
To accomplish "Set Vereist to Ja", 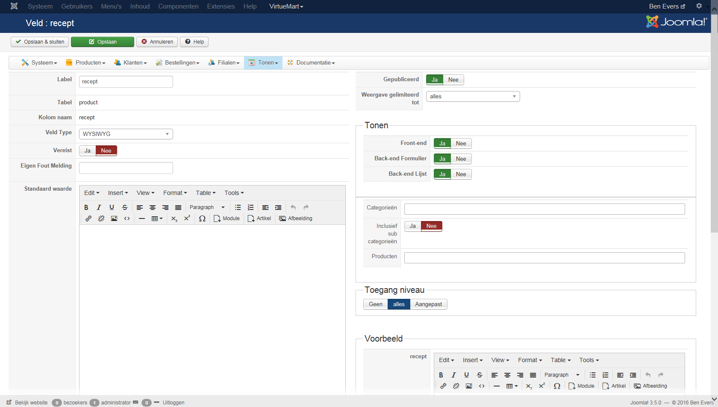I will point(88,150).
